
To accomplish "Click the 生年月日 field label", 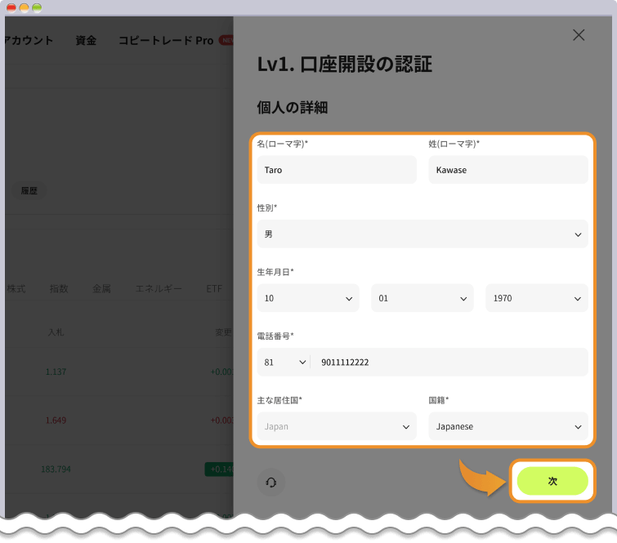I will pos(275,272).
